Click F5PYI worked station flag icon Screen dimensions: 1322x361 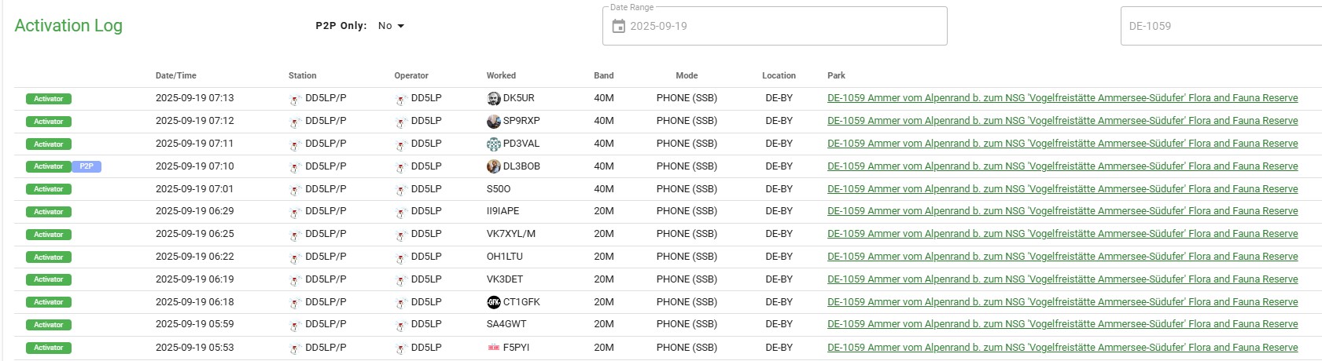pyautogui.click(x=494, y=348)
